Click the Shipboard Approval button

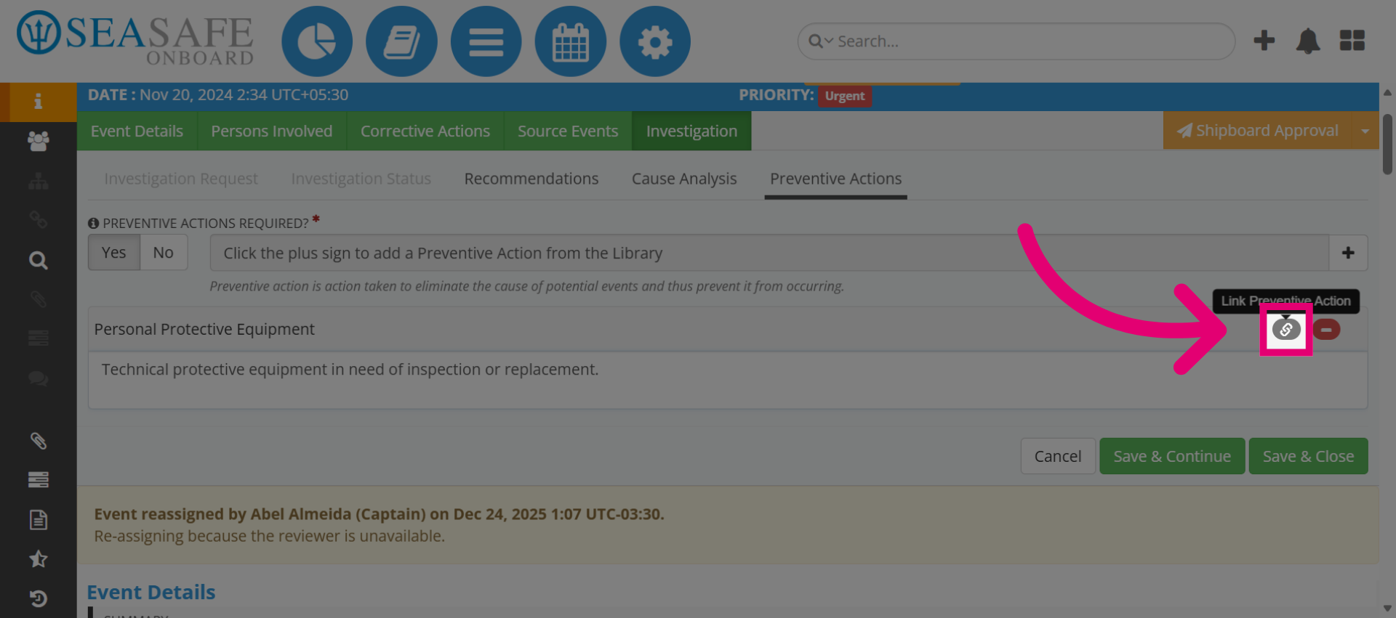pyautogui.click(x=1258, y=131)
